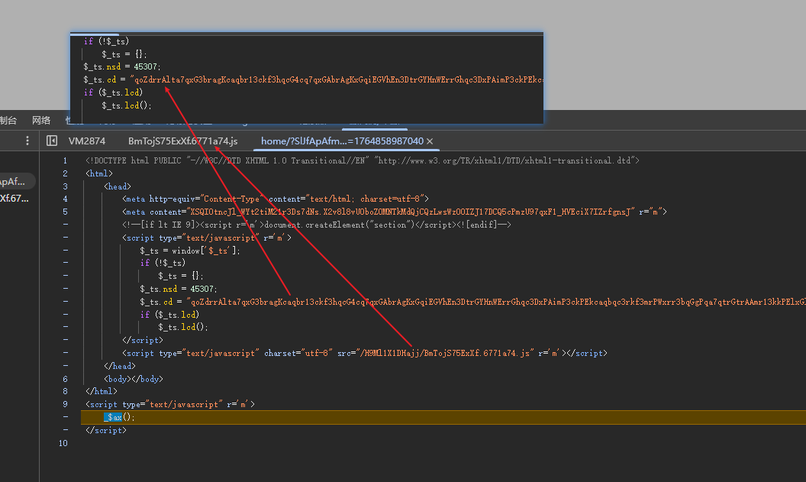Image resolution: width=806 pixels, height=482 pixels.
Task: Toggle the navigator sidebar panel icon
Action: (x=52, y=141)
